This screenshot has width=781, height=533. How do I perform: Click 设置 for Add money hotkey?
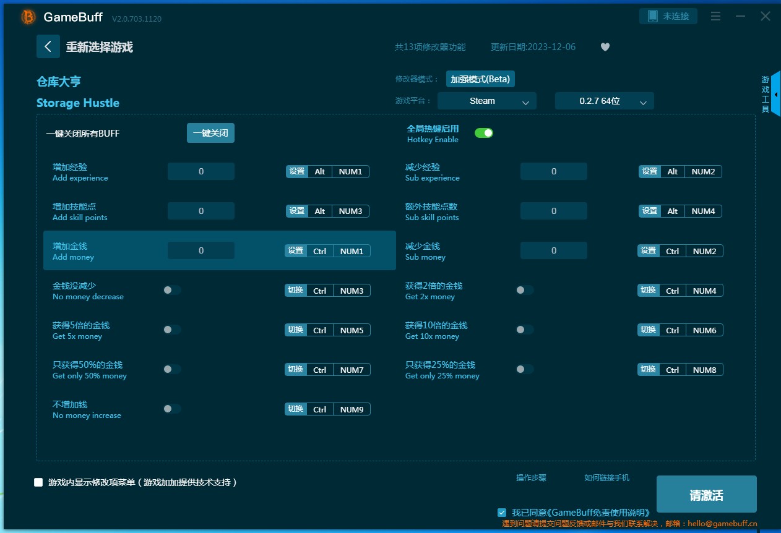pos(296,250)
